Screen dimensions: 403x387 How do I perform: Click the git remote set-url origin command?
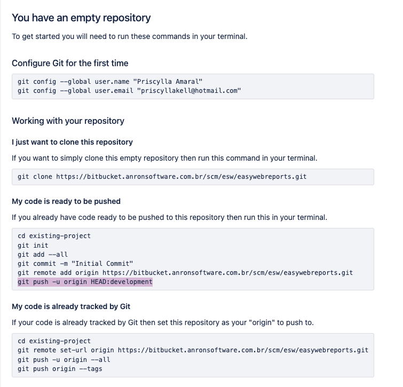[193, 350]
